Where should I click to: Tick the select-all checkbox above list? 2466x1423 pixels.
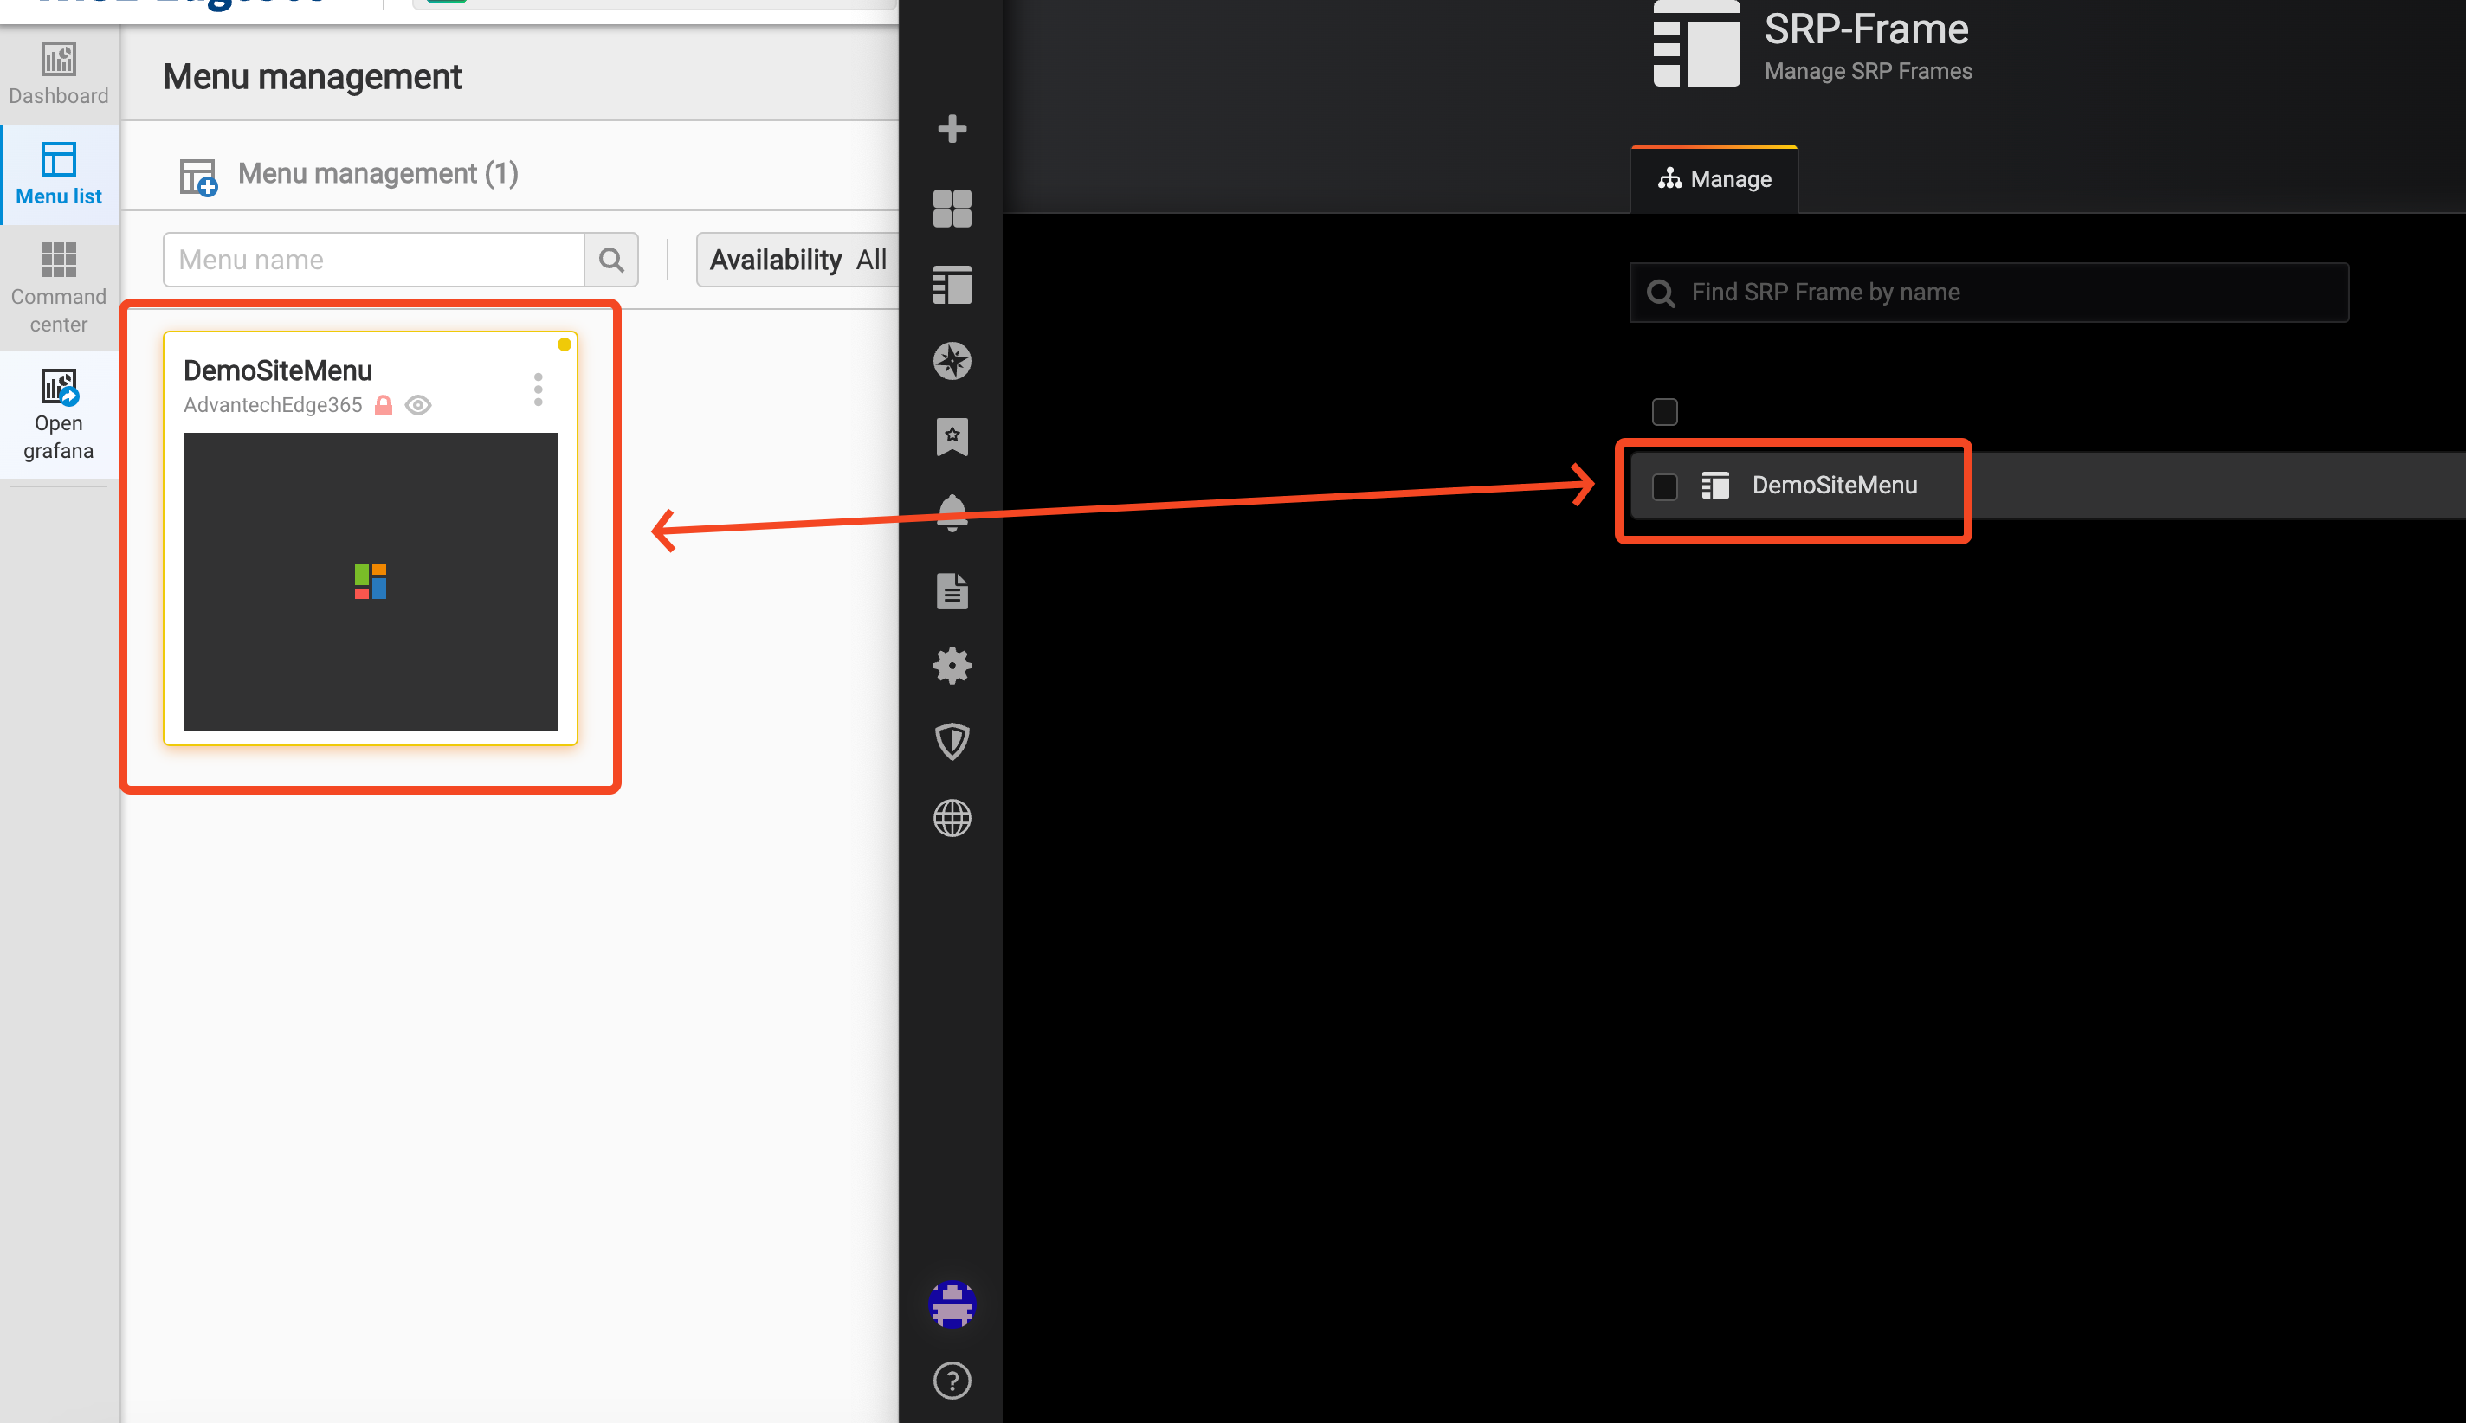coord(1664,411)
